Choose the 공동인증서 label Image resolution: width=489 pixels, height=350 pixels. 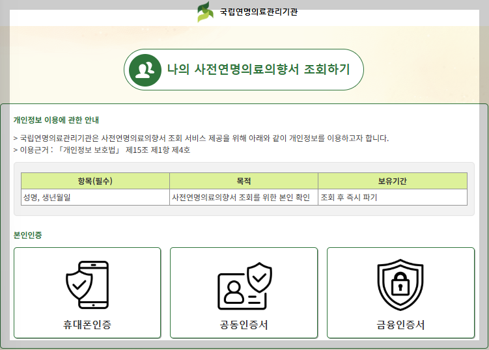244,325
